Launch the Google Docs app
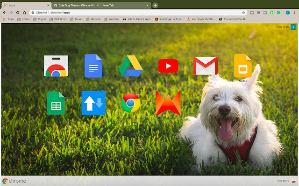This screenshot has height=186, width=299. [93, 66]
